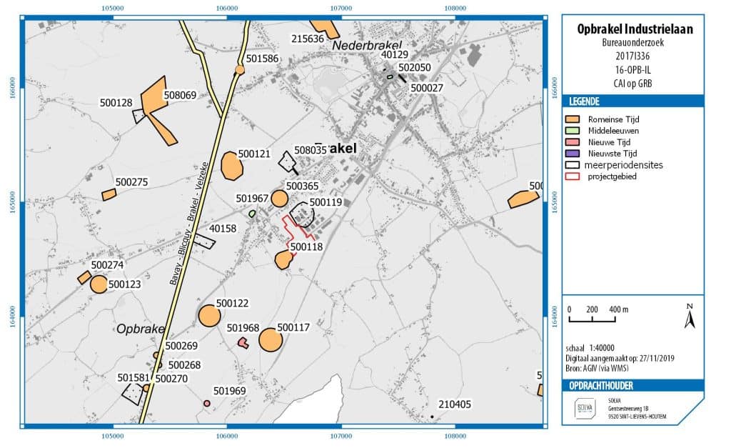Click the pink polygon marker of site 501968

pos(243,343)
